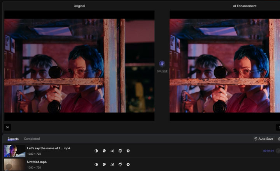This screenshot has height=171, width=280.
Task: Click motion runner icon for Untitled.mp4 row
Action: tap(112, 164)
